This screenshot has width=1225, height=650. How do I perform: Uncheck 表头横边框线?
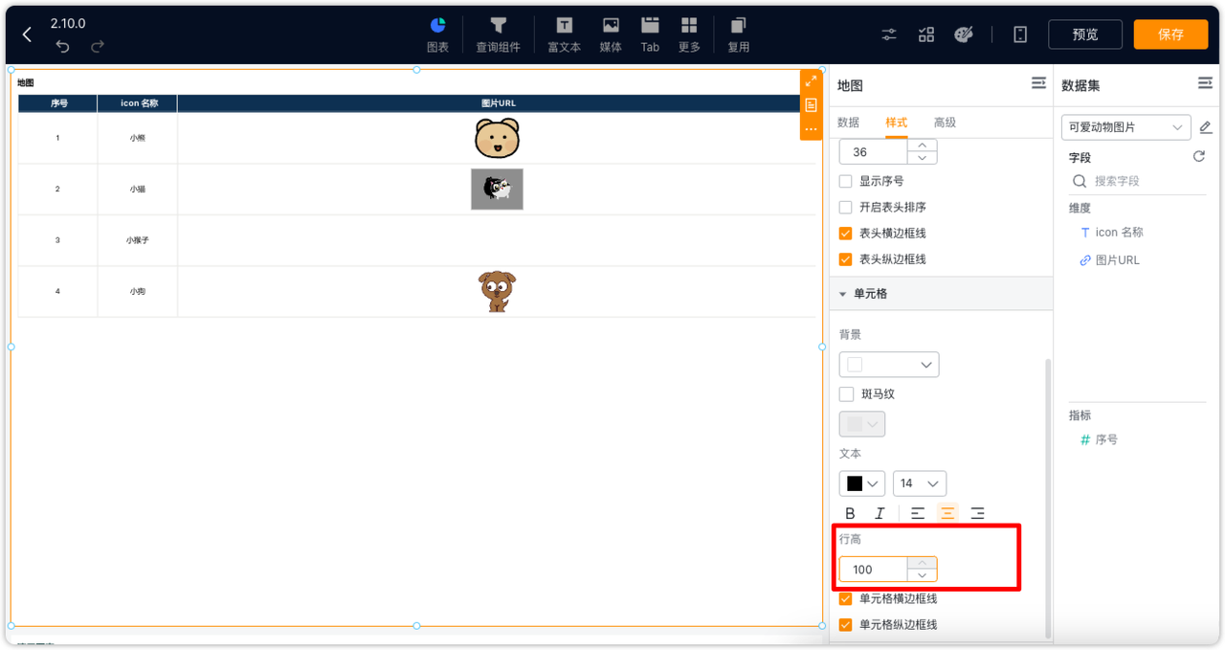[x=845, y=233]
